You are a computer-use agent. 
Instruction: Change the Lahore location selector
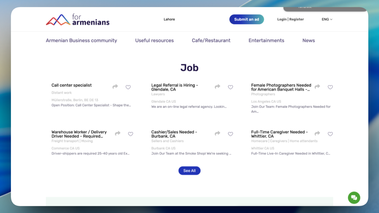169,19
